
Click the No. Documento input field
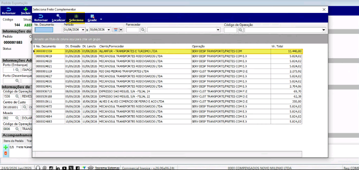coord(44,30)
